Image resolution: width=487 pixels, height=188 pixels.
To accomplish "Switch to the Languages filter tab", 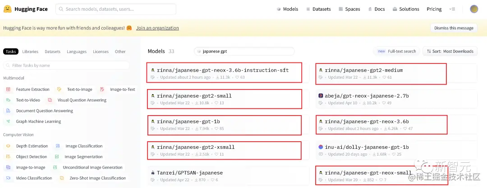I will (x=76, y=51).
